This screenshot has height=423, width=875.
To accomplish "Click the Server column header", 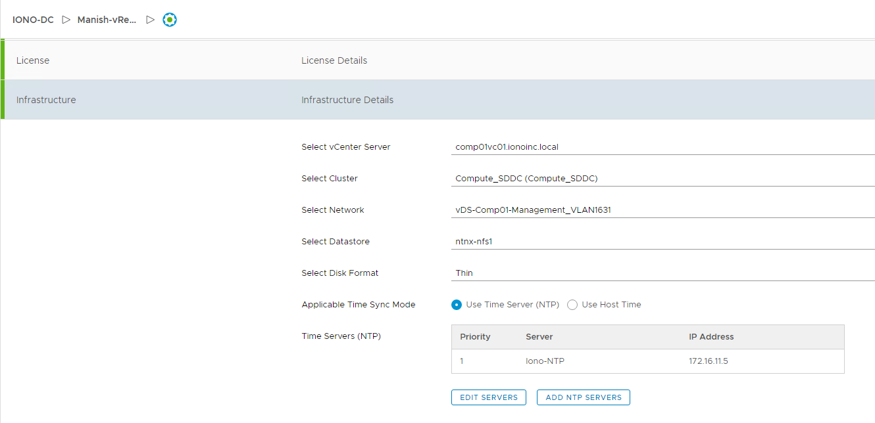I will tap(539, 337).
